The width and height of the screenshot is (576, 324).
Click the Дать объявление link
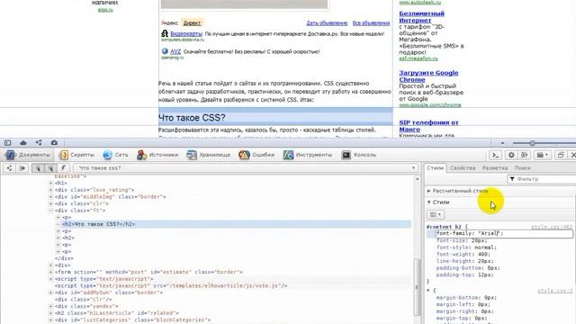point(327,22)
